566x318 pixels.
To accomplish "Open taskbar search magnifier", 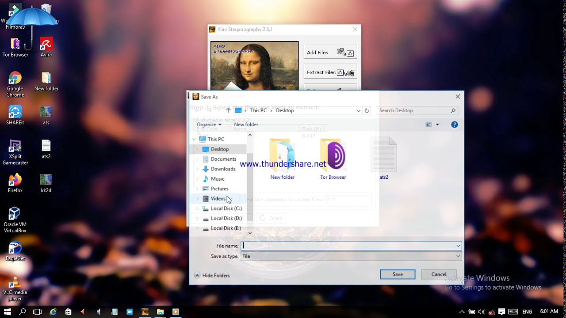I will tap(23, 311).
